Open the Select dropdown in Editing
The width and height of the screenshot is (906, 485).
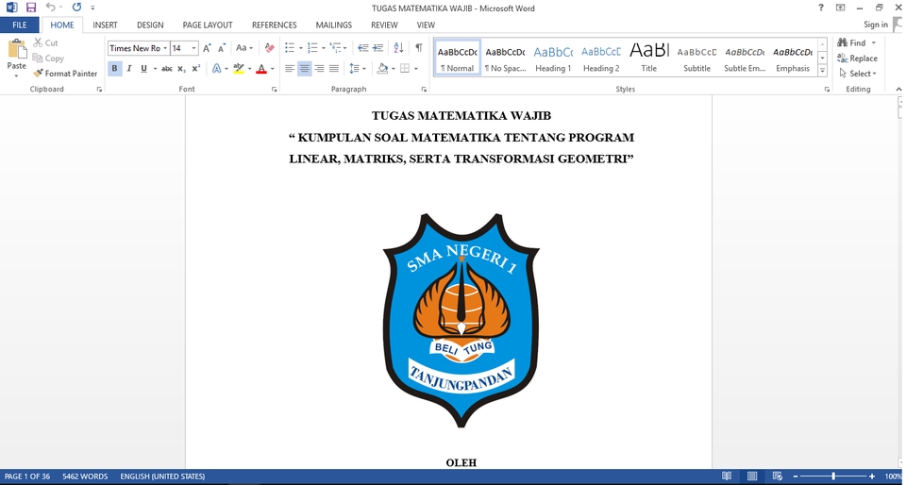(859, 74)
